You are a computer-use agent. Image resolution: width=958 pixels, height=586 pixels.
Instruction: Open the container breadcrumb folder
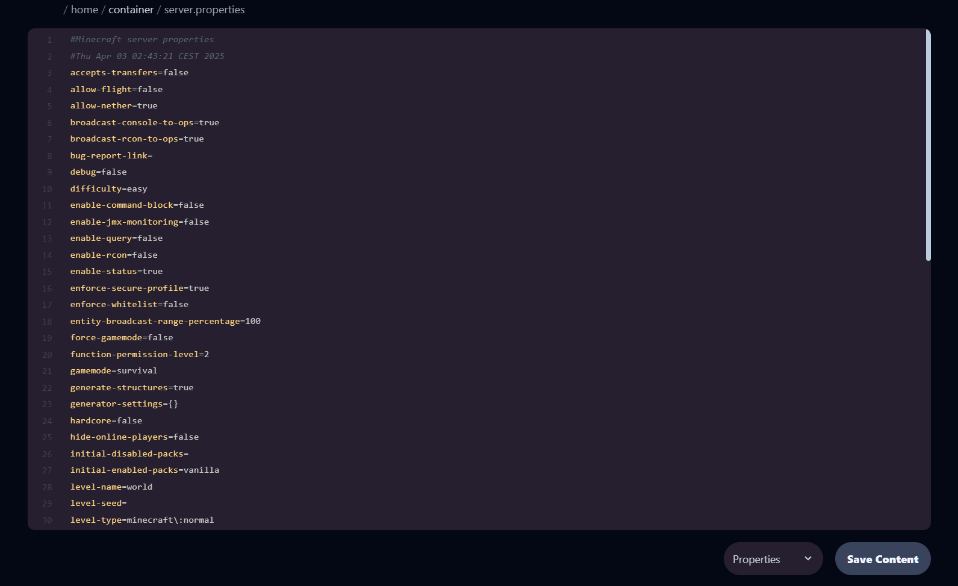tap(131, 10)
